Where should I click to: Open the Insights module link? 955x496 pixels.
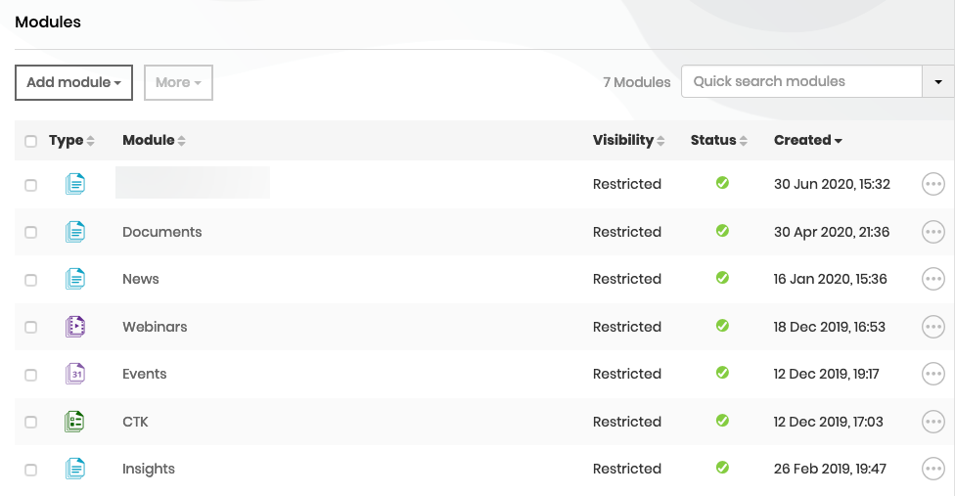tap(149, 469)
